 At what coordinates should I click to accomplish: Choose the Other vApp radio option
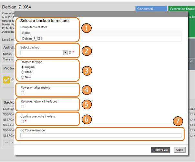pos(22,72)
